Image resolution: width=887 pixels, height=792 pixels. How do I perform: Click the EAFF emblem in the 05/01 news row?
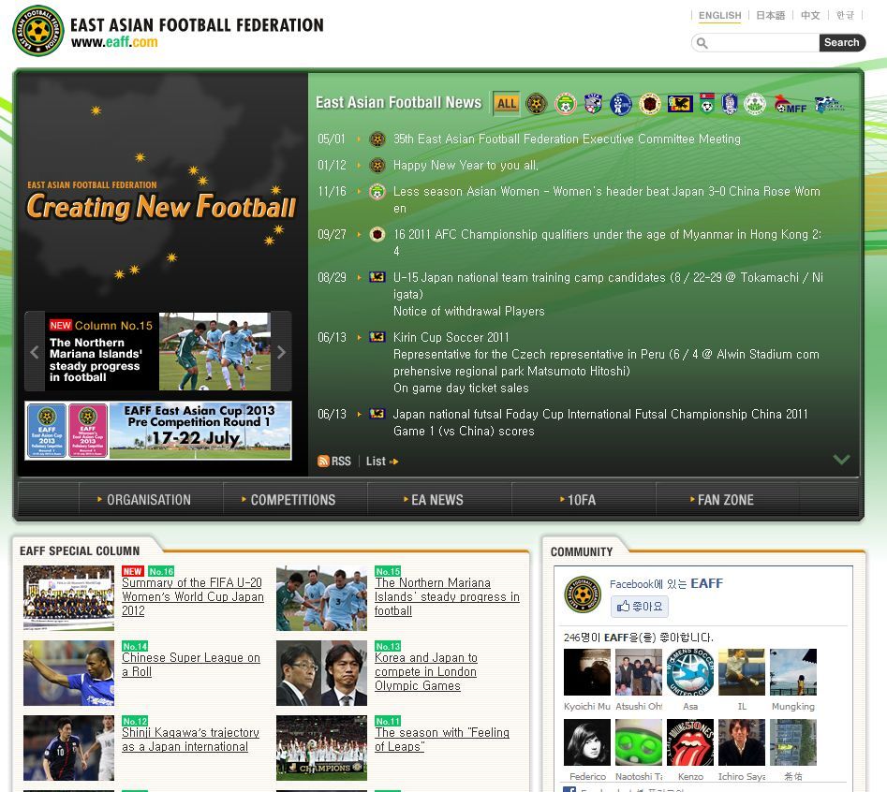tap(377, 139)
